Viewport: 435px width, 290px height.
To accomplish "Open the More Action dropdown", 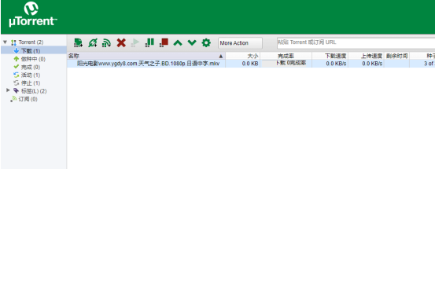I will point(240,43).
